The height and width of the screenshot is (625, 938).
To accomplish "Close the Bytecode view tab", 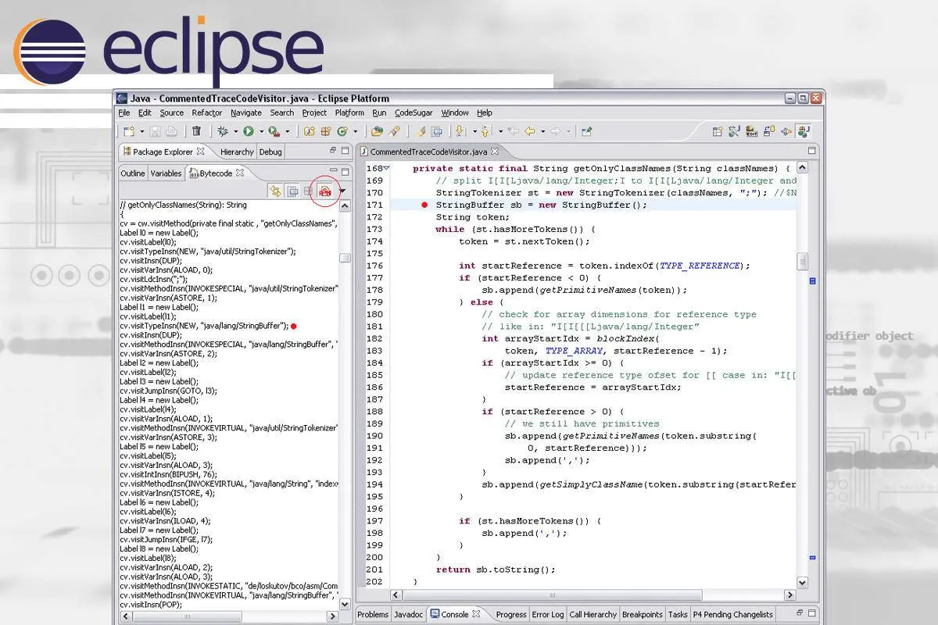I will click(240, 173).
